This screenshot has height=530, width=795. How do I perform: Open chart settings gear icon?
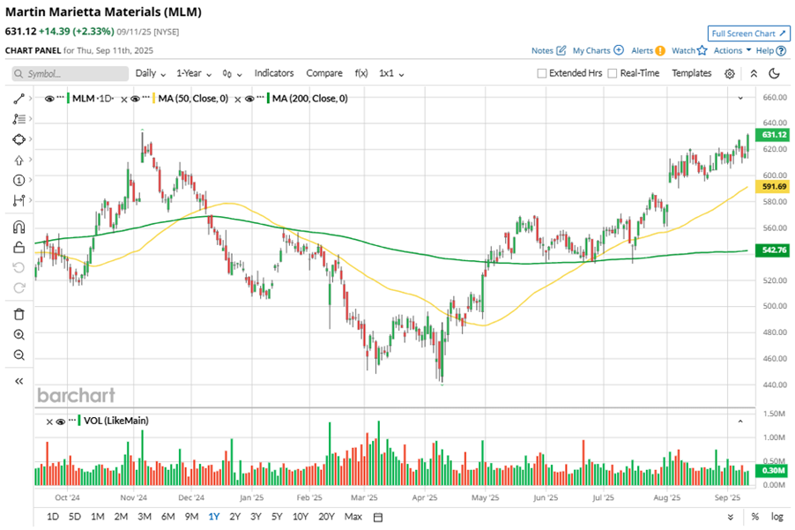(730, 73)
